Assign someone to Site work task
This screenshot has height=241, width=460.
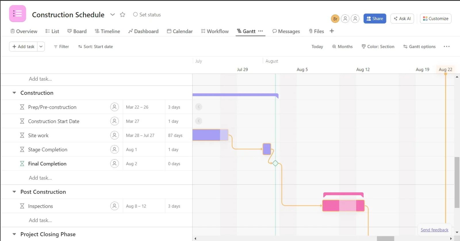114,135
